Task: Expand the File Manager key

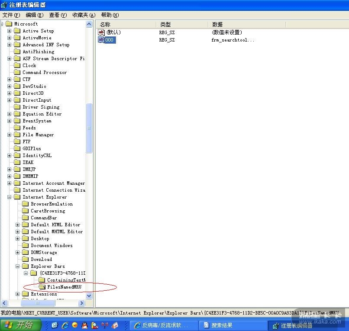Action: (x=9, y=135)
